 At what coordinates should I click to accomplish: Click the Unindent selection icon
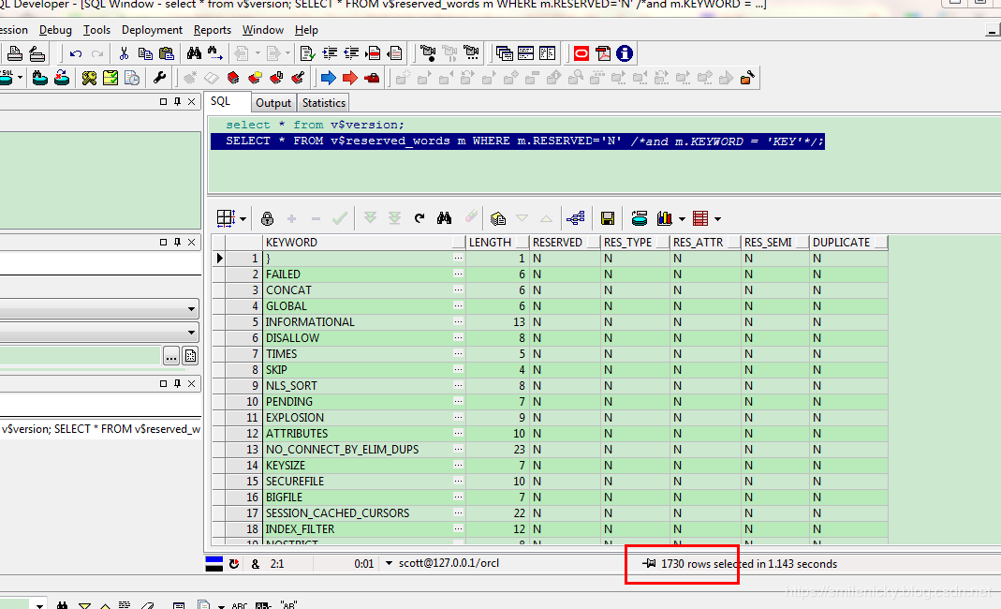351,53
